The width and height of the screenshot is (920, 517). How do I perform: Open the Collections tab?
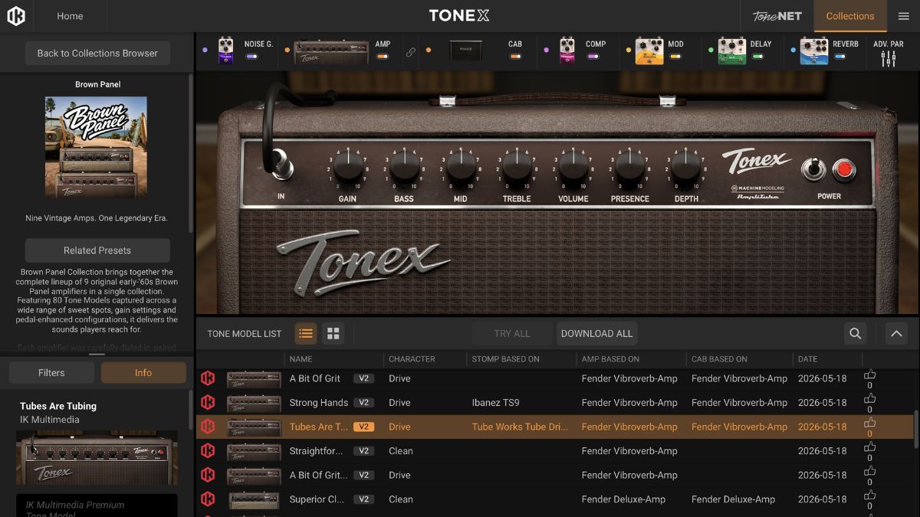pyautogui.click(x=849, y=16)
